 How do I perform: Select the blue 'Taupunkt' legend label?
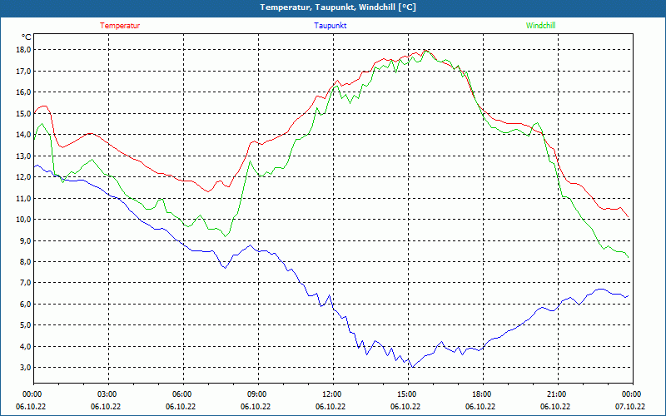331,26
